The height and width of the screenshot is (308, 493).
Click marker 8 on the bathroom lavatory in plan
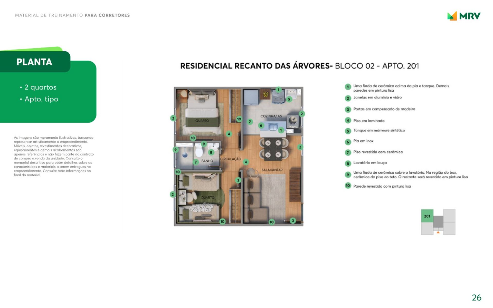[211, 152]
